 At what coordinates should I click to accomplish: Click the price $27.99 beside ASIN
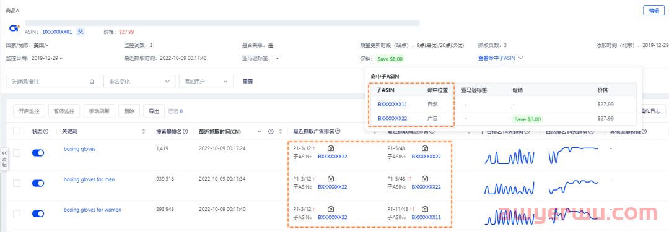127,32
